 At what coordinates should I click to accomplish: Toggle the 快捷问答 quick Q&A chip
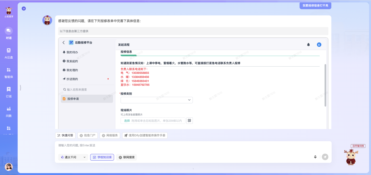pos(65,135)
